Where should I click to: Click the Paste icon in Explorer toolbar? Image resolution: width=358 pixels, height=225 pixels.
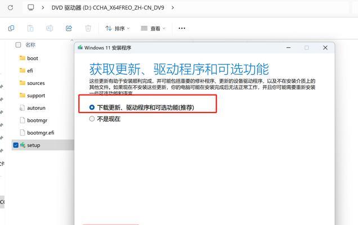pyautogui.click(x=30, y=28)
